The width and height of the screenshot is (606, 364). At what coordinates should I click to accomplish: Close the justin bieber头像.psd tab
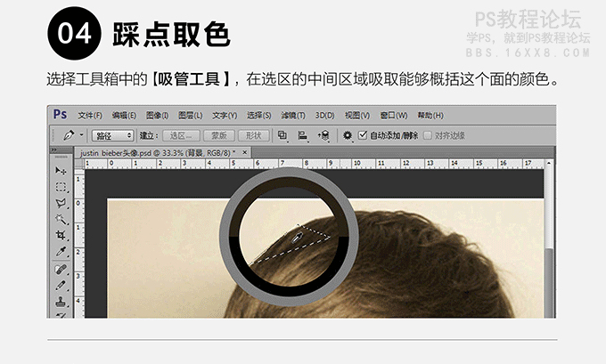(244, 152)
